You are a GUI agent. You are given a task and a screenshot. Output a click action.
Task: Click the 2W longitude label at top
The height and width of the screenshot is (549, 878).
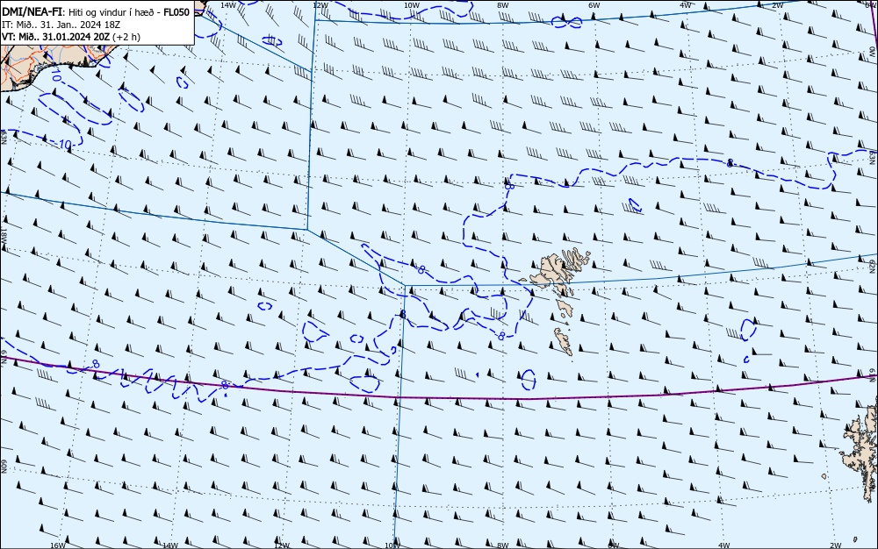777,4
